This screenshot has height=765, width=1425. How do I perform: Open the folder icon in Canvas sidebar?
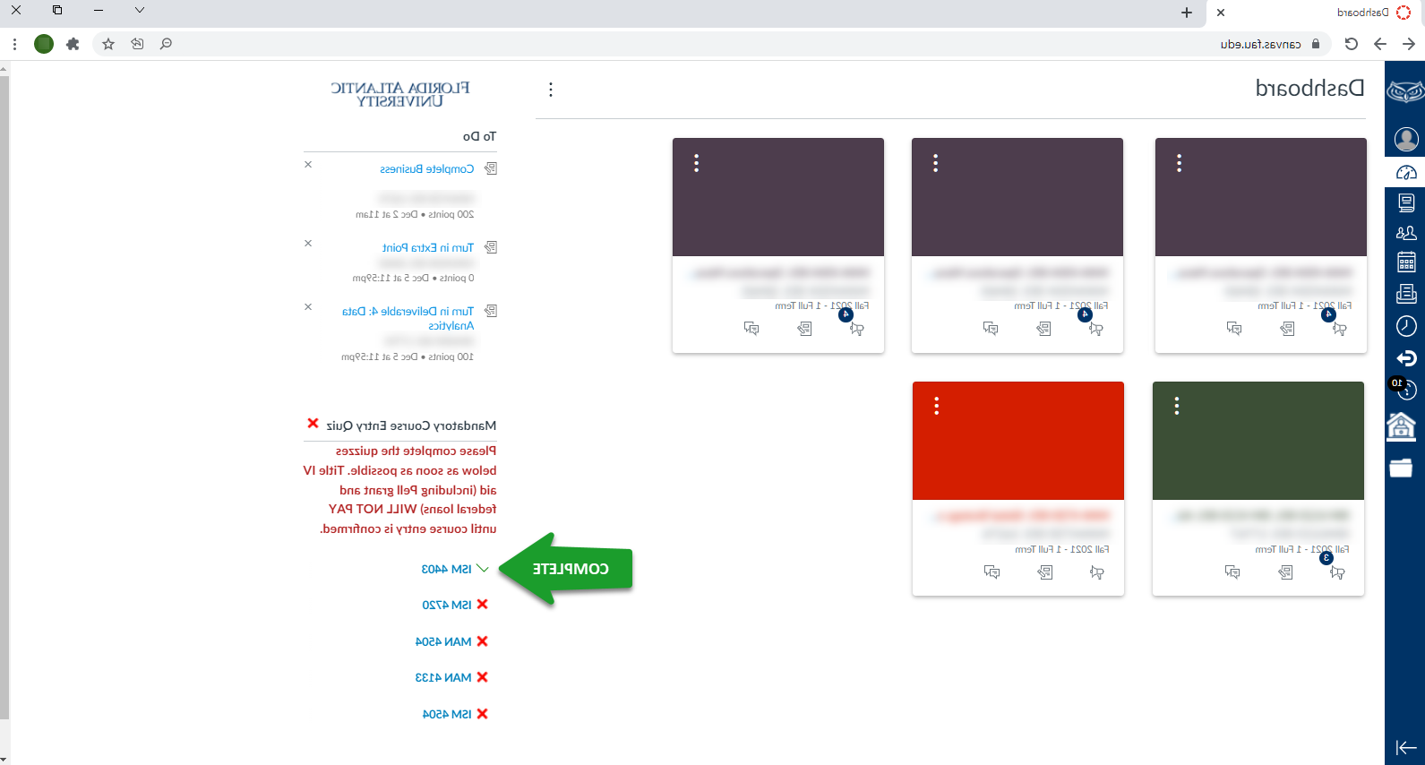click(1401, 468)
